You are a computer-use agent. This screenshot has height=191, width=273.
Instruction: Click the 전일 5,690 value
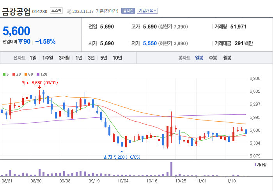107,27
